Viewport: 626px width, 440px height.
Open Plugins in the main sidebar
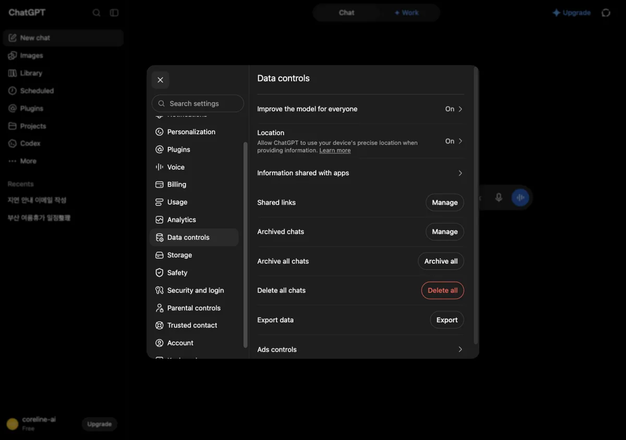pyautogui.click(x=63, y=108)
